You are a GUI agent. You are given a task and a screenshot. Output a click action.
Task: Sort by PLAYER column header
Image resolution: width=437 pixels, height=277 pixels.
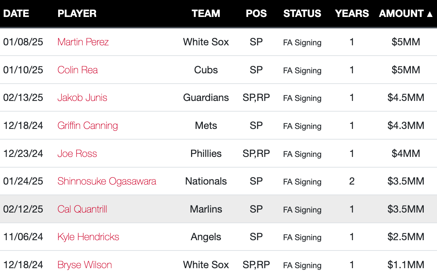tap(77, 13)
